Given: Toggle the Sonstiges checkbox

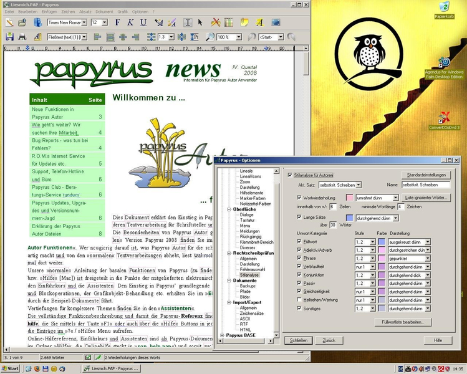Looking at the screenshot, I should point(299,308).
